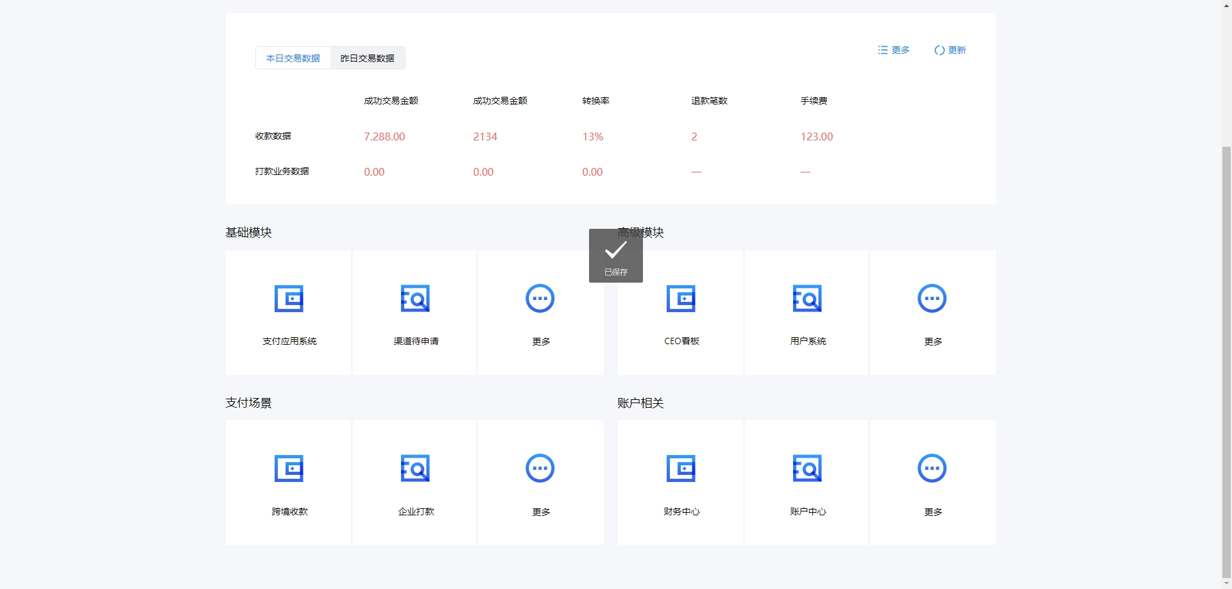
Task: Click the 打款业务数据 row label
Action: click(282, 171)
